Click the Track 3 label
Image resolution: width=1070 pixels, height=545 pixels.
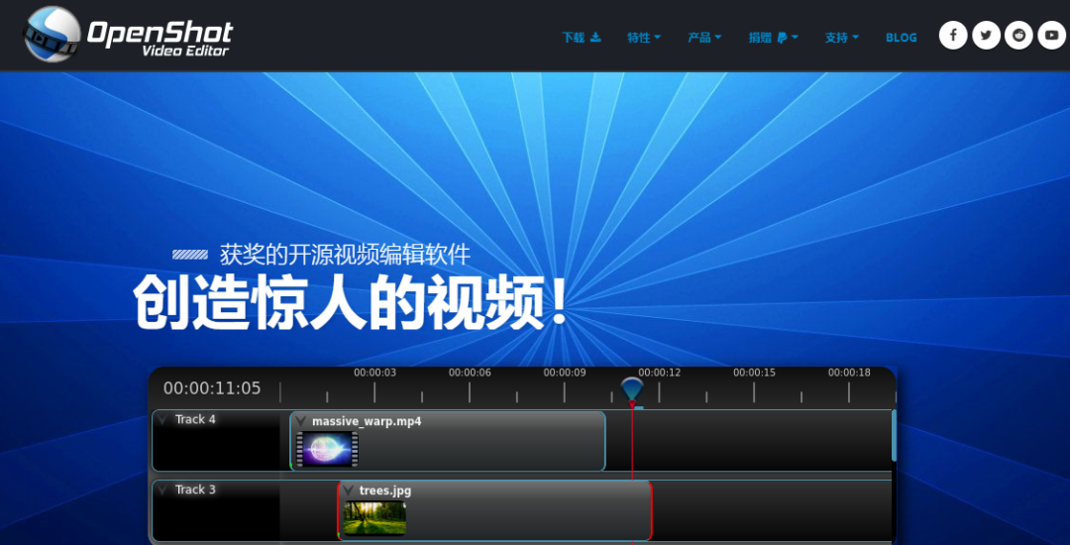coord(195,490)
